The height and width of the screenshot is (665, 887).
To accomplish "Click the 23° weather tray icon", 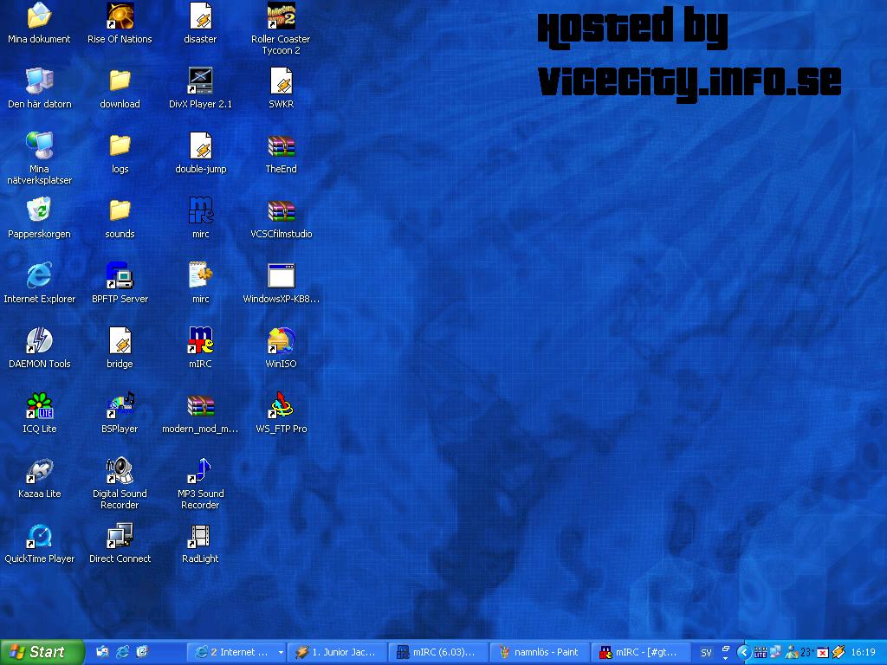I will pos(806,653).
